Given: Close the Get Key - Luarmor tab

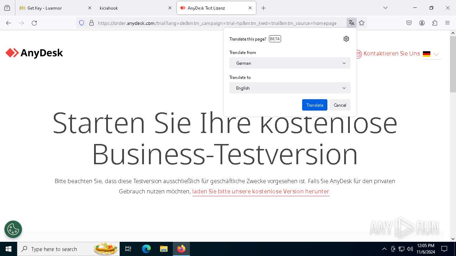Looking at the screenshot, I should click(90, 8).
